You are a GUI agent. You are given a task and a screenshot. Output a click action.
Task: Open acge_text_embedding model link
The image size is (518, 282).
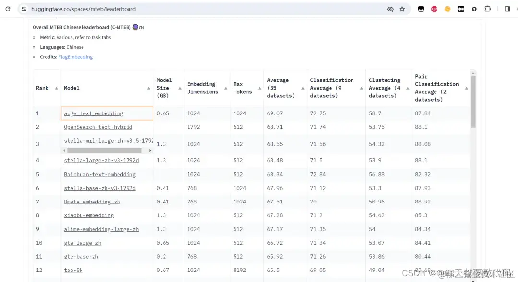tap(94, 113)
